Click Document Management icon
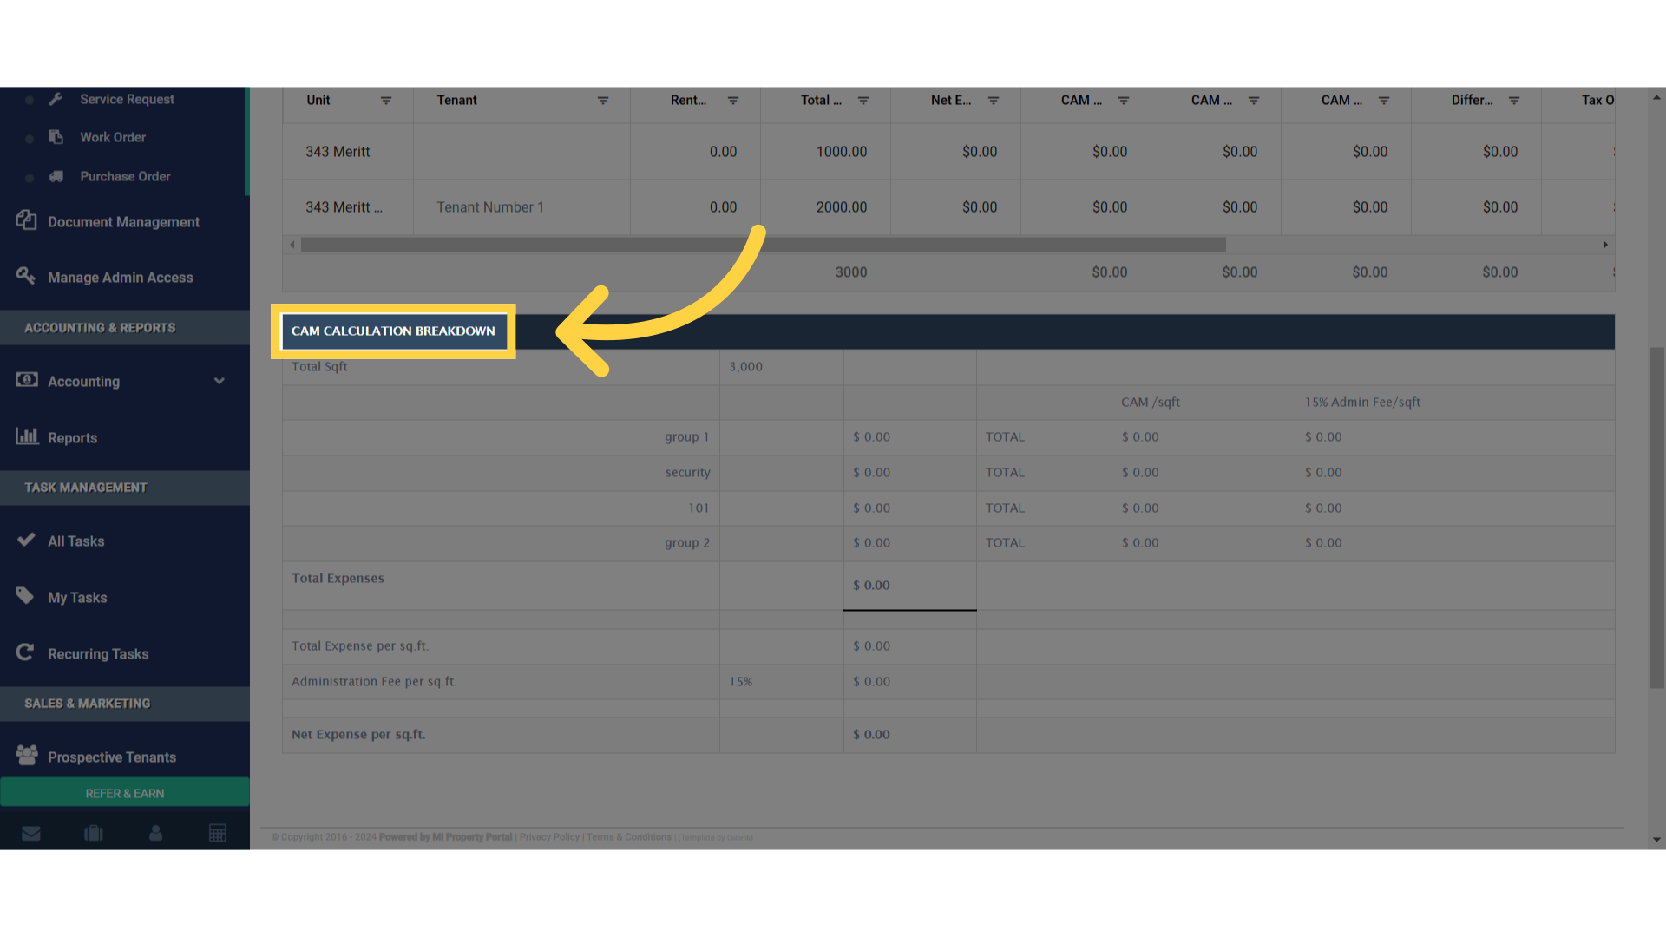This screenshot has width=1666, height=937. pyautogui.click(x=26, y=220)
